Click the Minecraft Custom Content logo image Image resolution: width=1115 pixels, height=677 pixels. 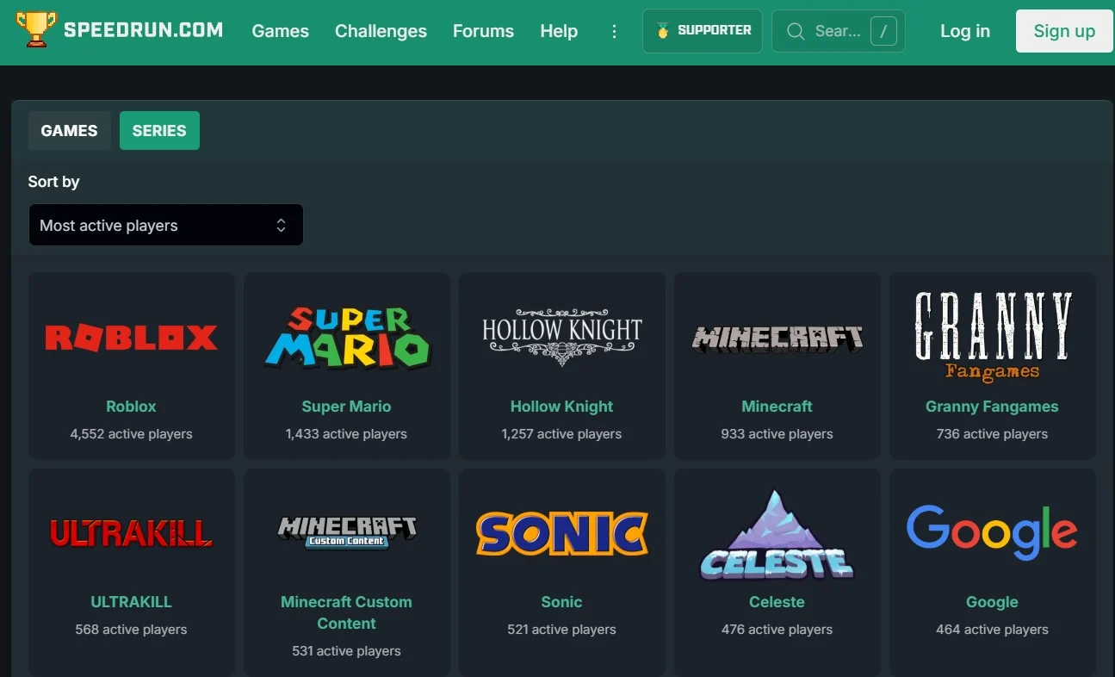(346, 532)
